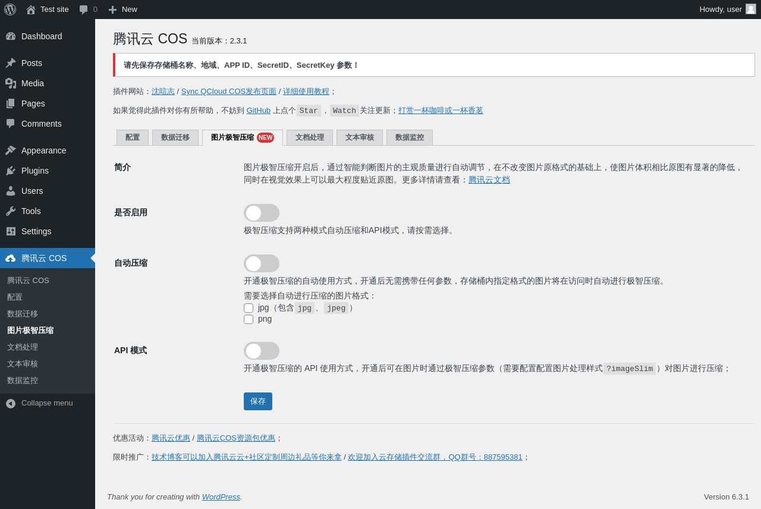Screen dimensions: 761x509
Task: Open the WordPress footer link
Action: [221, 497]
